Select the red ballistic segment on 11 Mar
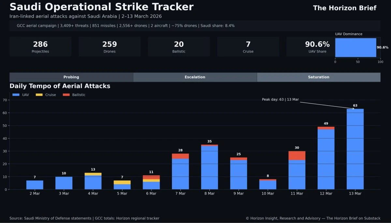391x223 pixels. pyautogui.click(x=297, y=156)
